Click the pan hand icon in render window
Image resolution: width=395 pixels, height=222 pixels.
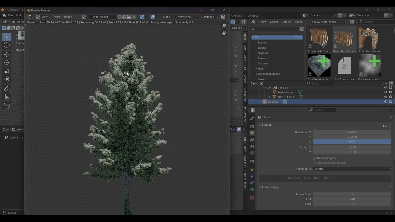tap(224, 33)
